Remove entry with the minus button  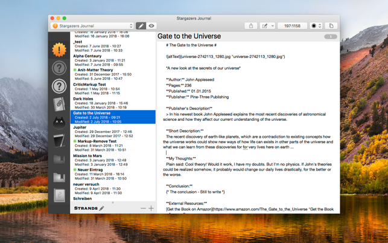tap(143, 209)
